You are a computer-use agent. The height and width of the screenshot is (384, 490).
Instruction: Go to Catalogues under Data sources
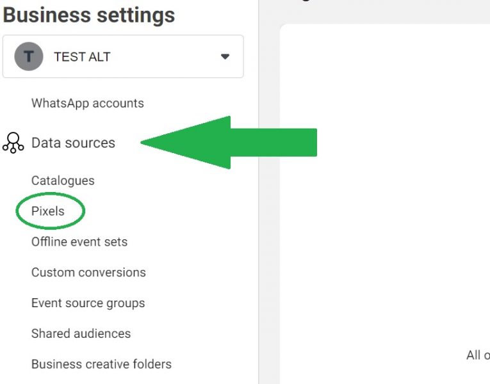pyautogui.click(x=63, y=180)
